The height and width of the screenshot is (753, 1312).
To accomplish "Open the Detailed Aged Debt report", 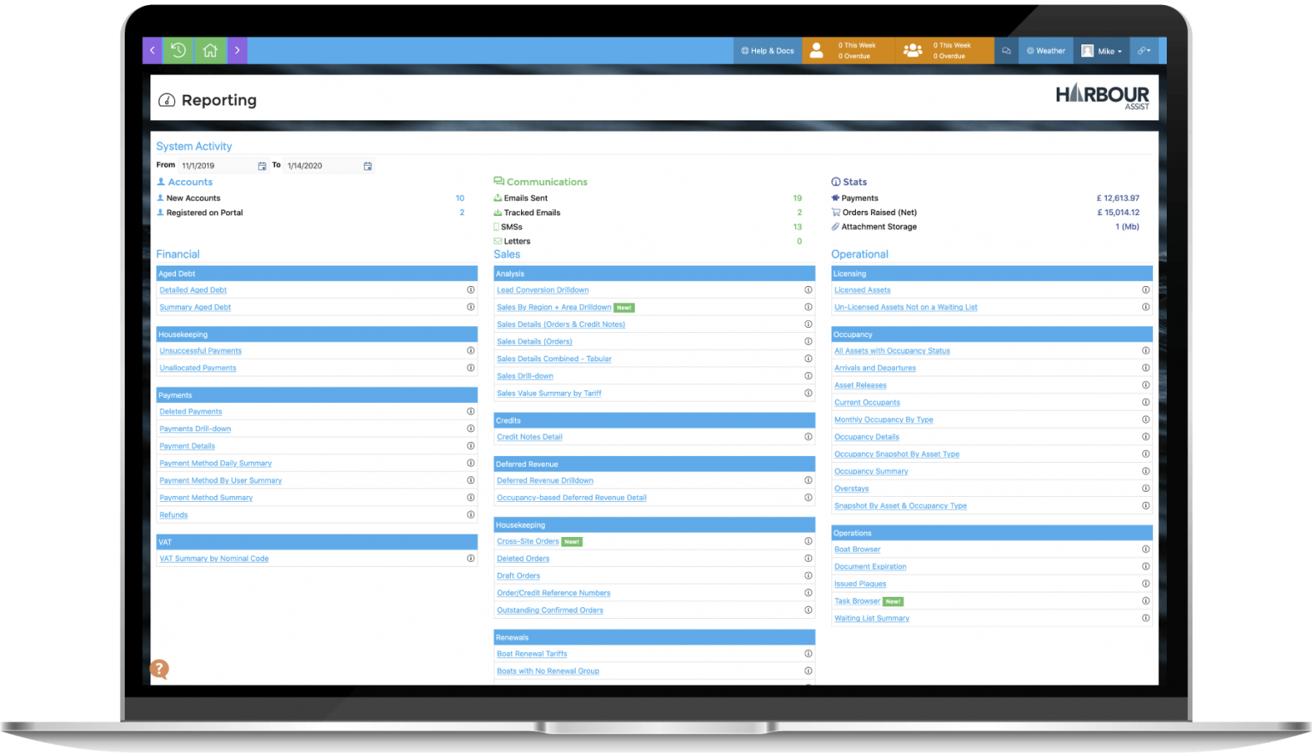I will point(192,289).
